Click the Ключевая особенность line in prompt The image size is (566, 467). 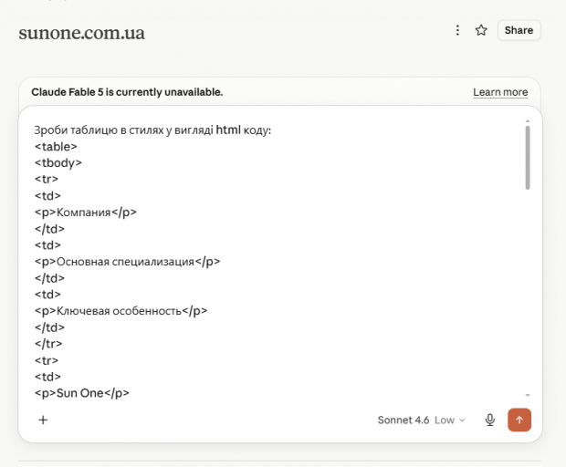[121, 311]
